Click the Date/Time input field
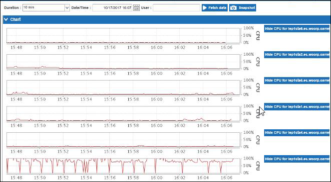This screenshot has height=182, width=331. (112, 8)
